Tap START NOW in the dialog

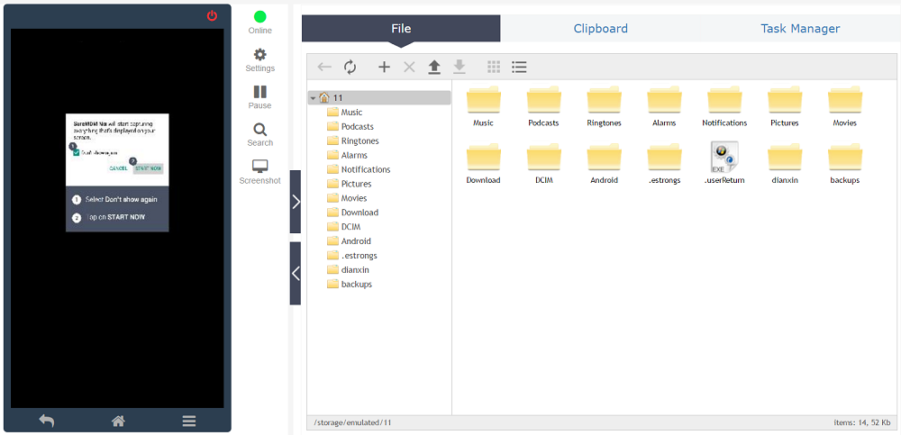(148, 168)
